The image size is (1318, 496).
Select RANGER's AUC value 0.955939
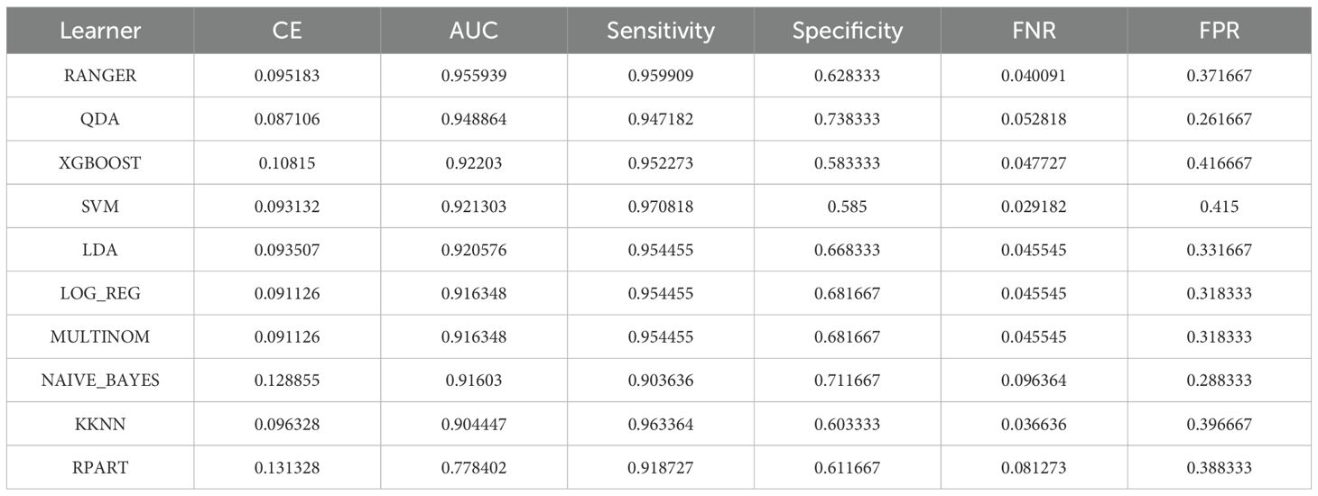point(474,76)
